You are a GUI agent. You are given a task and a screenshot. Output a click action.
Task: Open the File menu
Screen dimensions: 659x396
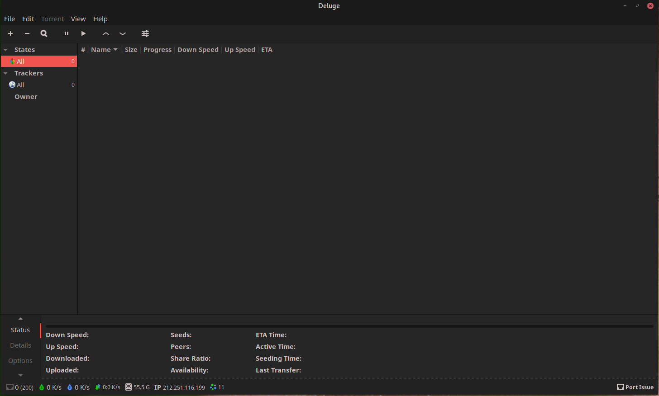click(x=10, y=19)
